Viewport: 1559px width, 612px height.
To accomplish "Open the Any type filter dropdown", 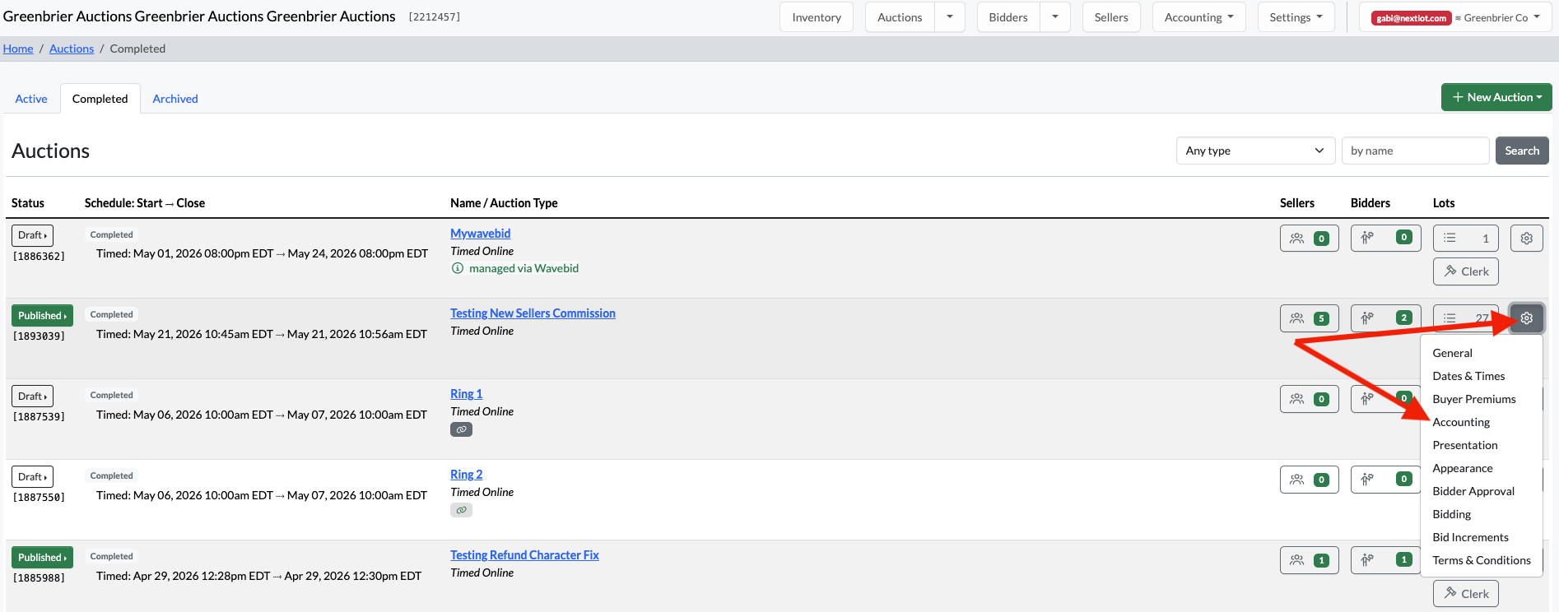I will (1255, 151).
